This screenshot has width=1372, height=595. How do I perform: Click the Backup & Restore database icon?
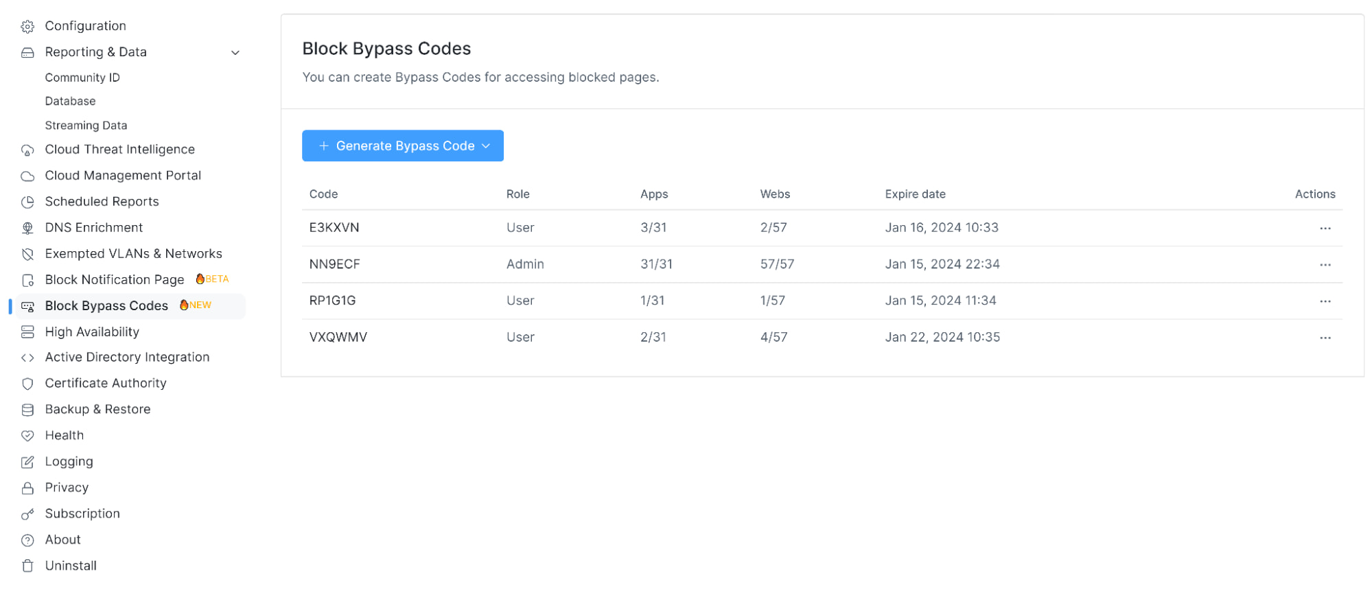coord(27,410)
